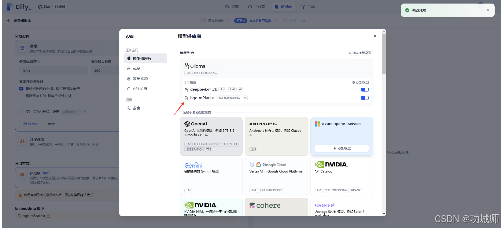Click 添加模型 in the Ollama card
Viewport: 501px width, 228px height.
(x=360, y=82)
